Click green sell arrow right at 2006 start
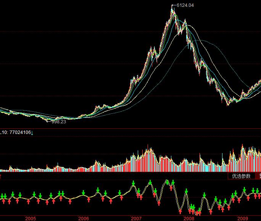Viewport: 261px width, 221px height. click(84, 193)
